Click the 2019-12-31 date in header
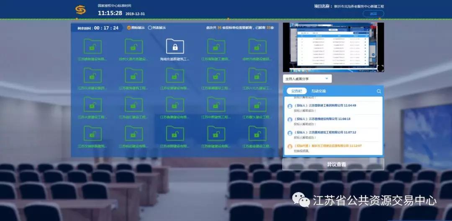Image resolution: width=452 pixels, height=221 pixels. click(135, 14)
